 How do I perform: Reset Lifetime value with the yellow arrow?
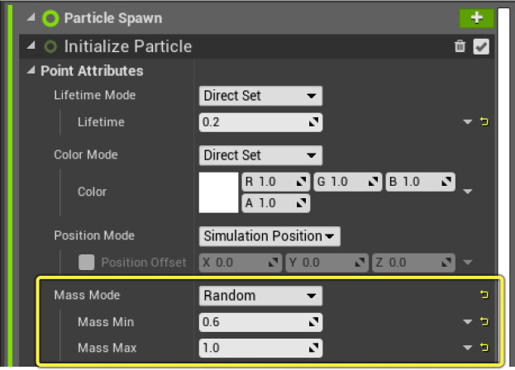[485, 122]
